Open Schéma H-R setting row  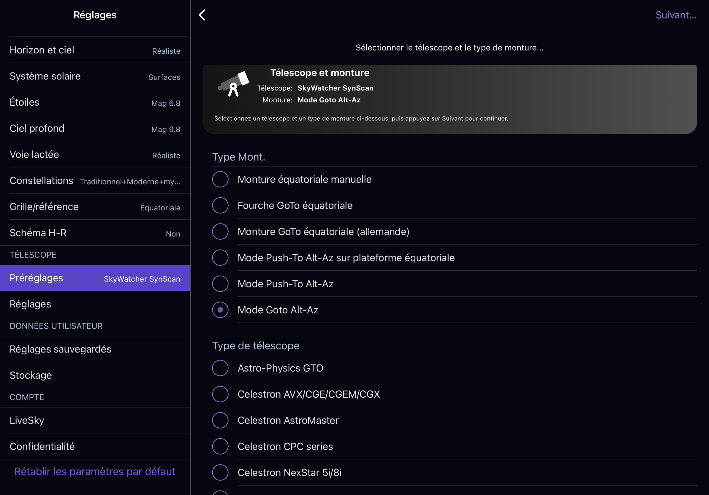pyautogui.click(x=95, y=233)
